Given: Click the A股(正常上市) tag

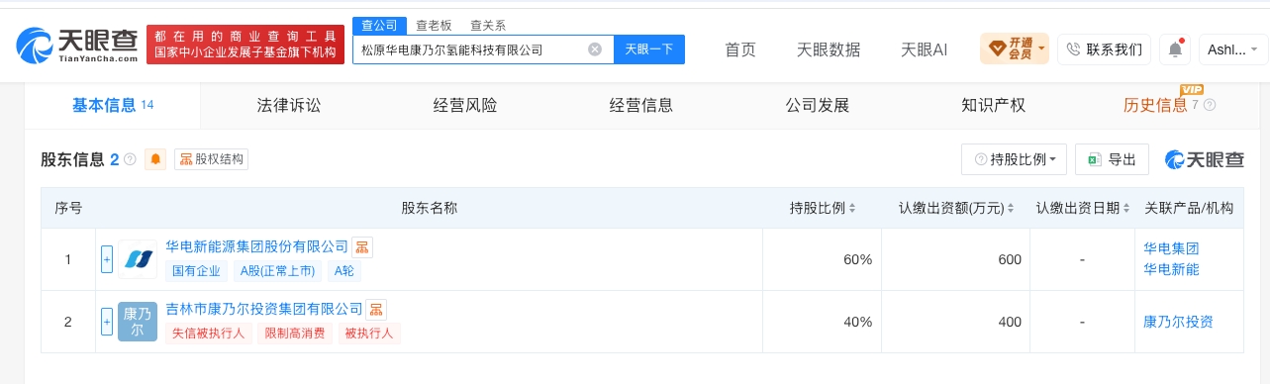Looking at the screenshot, I should 278,270.
